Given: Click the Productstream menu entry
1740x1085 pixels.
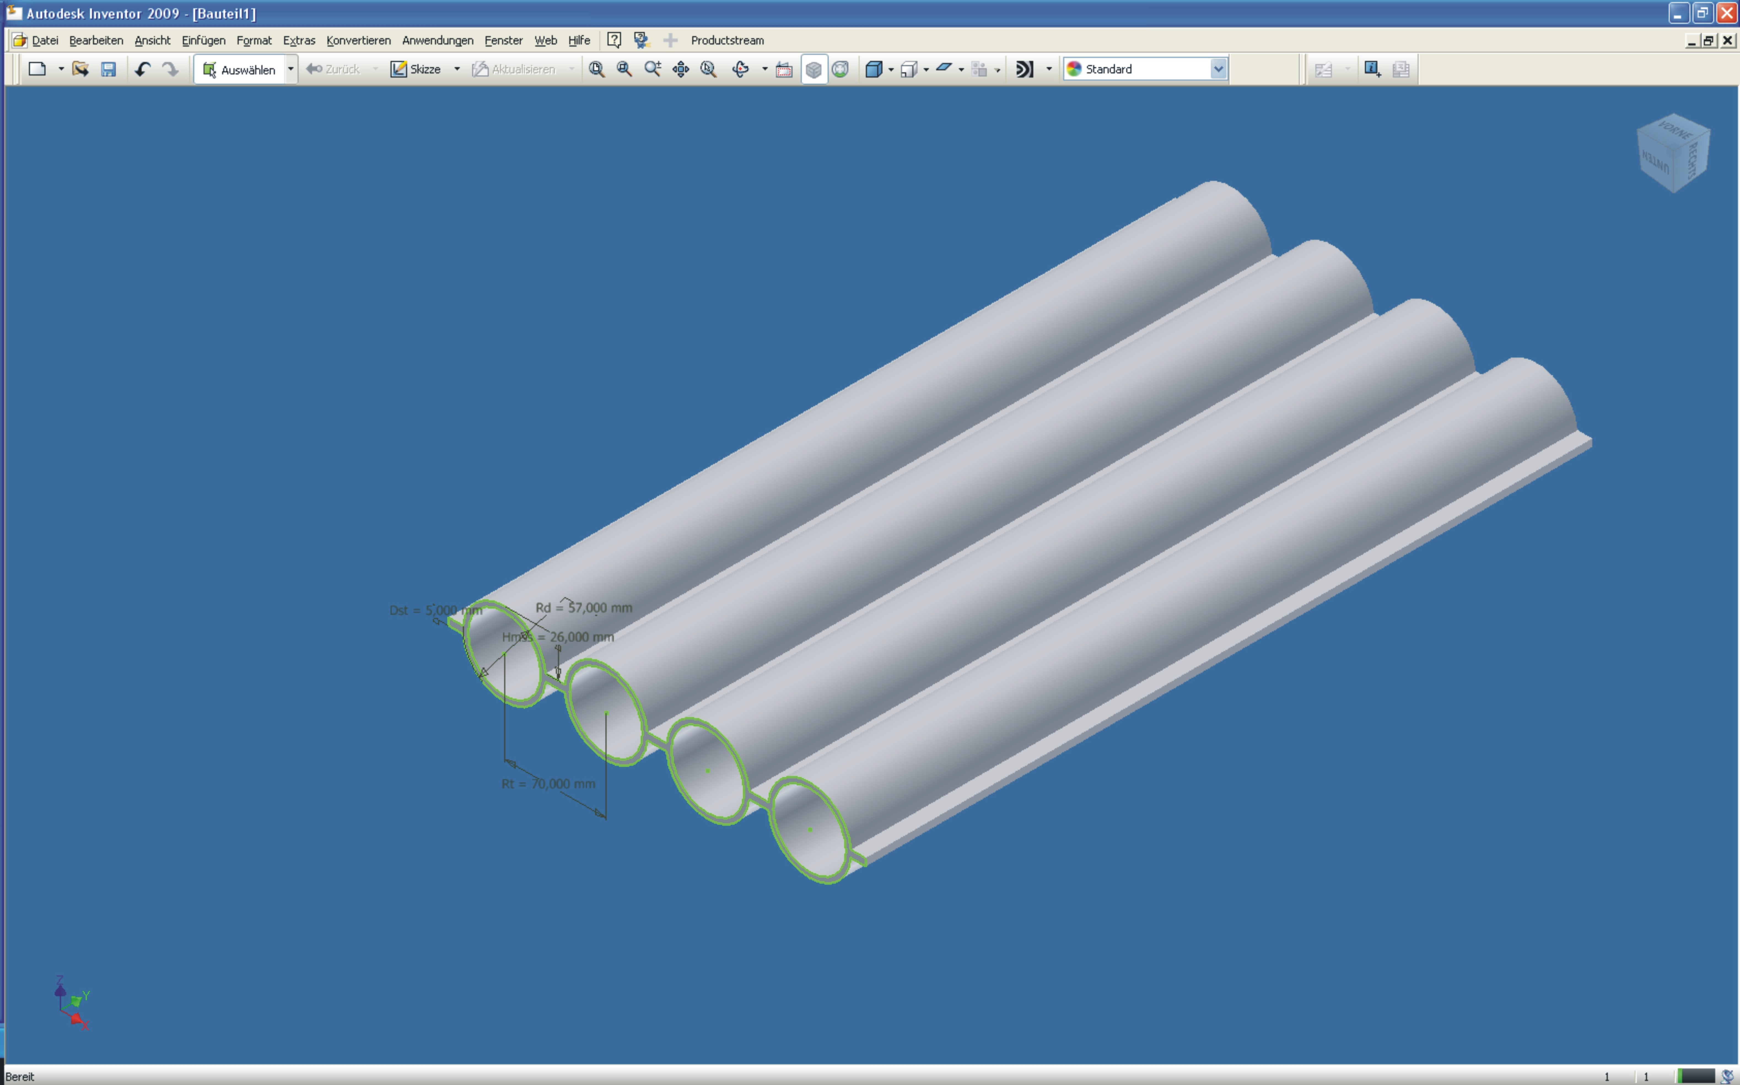Looking at the screenshot, I should pos(727,40).
